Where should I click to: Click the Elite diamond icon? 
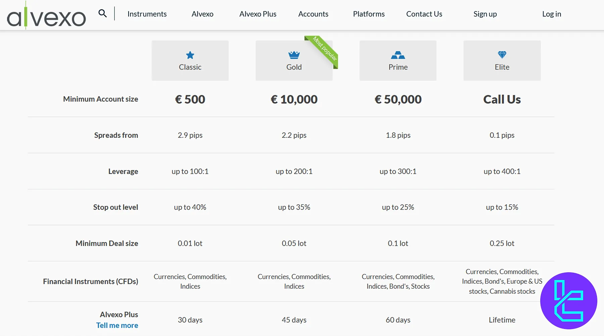click(x=502, y=55)
